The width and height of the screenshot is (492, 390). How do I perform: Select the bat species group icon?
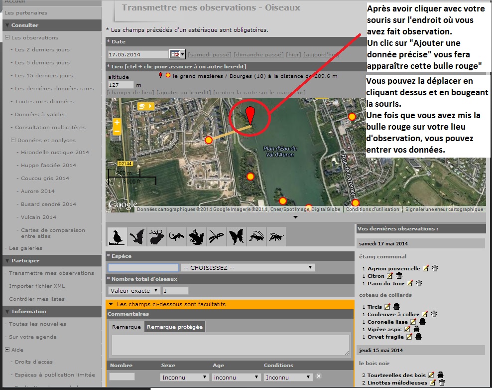[137, 236]
